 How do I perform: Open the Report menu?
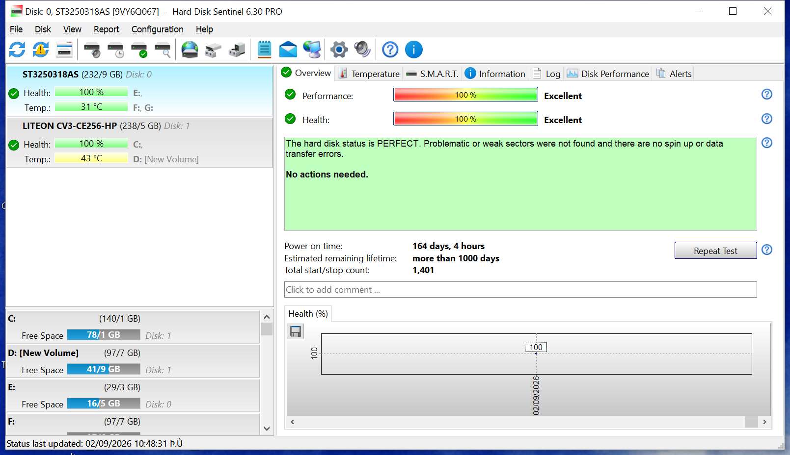[107, 29]
